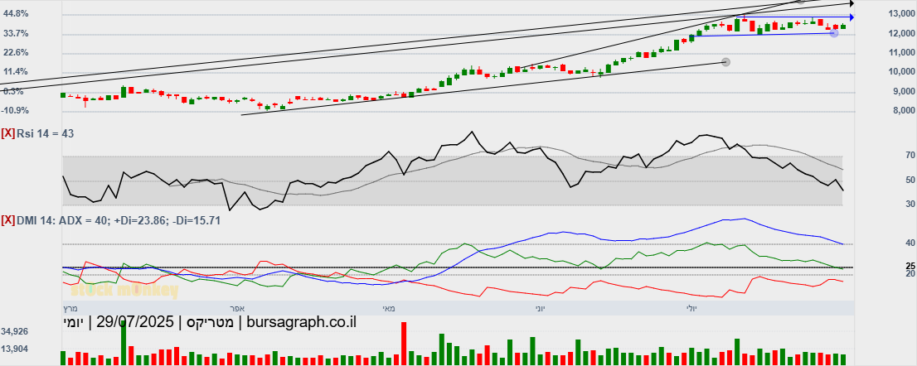Click the 22.6% percent axis label
Viewport: 917px width, 366px height.
pyautogui.click(x=15, y=52)
